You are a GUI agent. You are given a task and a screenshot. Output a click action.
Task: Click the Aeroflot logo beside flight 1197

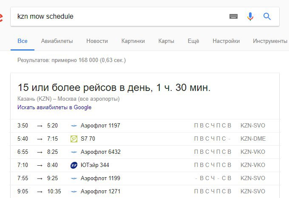(74, 126)
